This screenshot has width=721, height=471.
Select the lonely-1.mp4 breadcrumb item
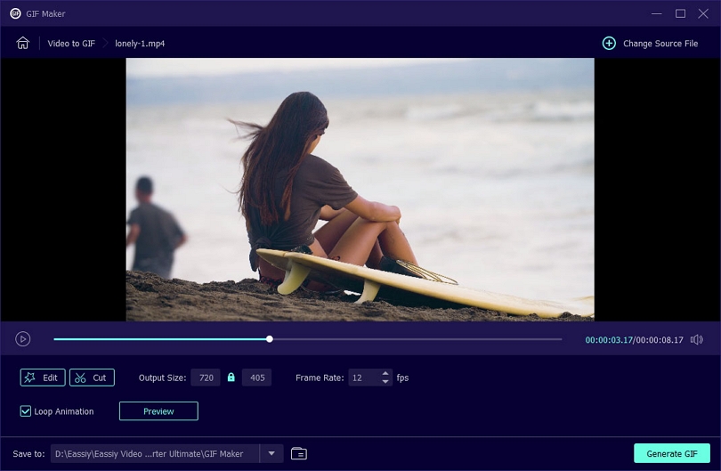pyautogui.click(x=140, y=44)
